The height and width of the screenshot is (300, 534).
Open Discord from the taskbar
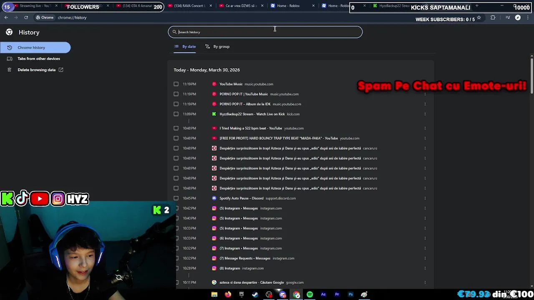282,295
